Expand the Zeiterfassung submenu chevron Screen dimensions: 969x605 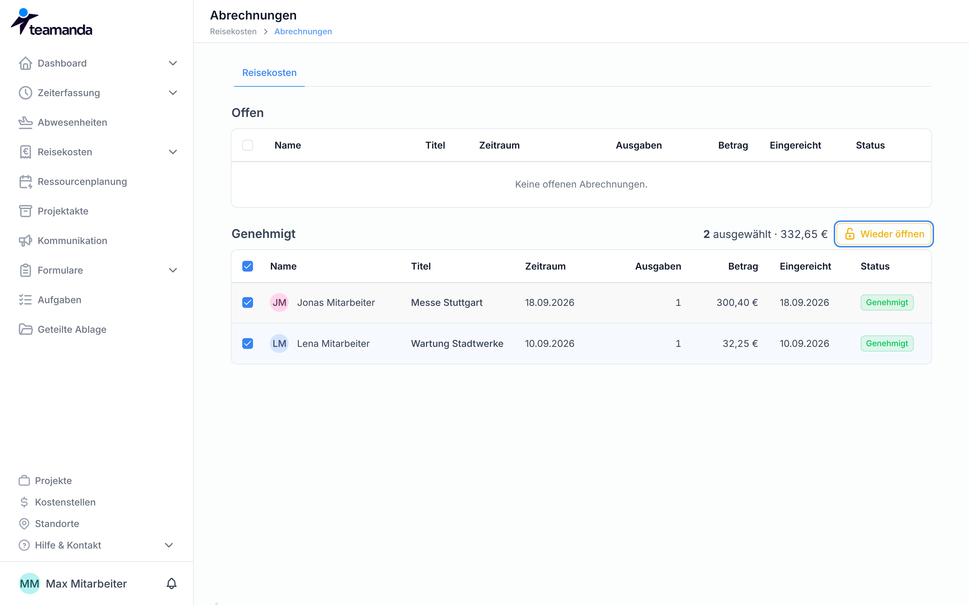[x=173, y=93]
